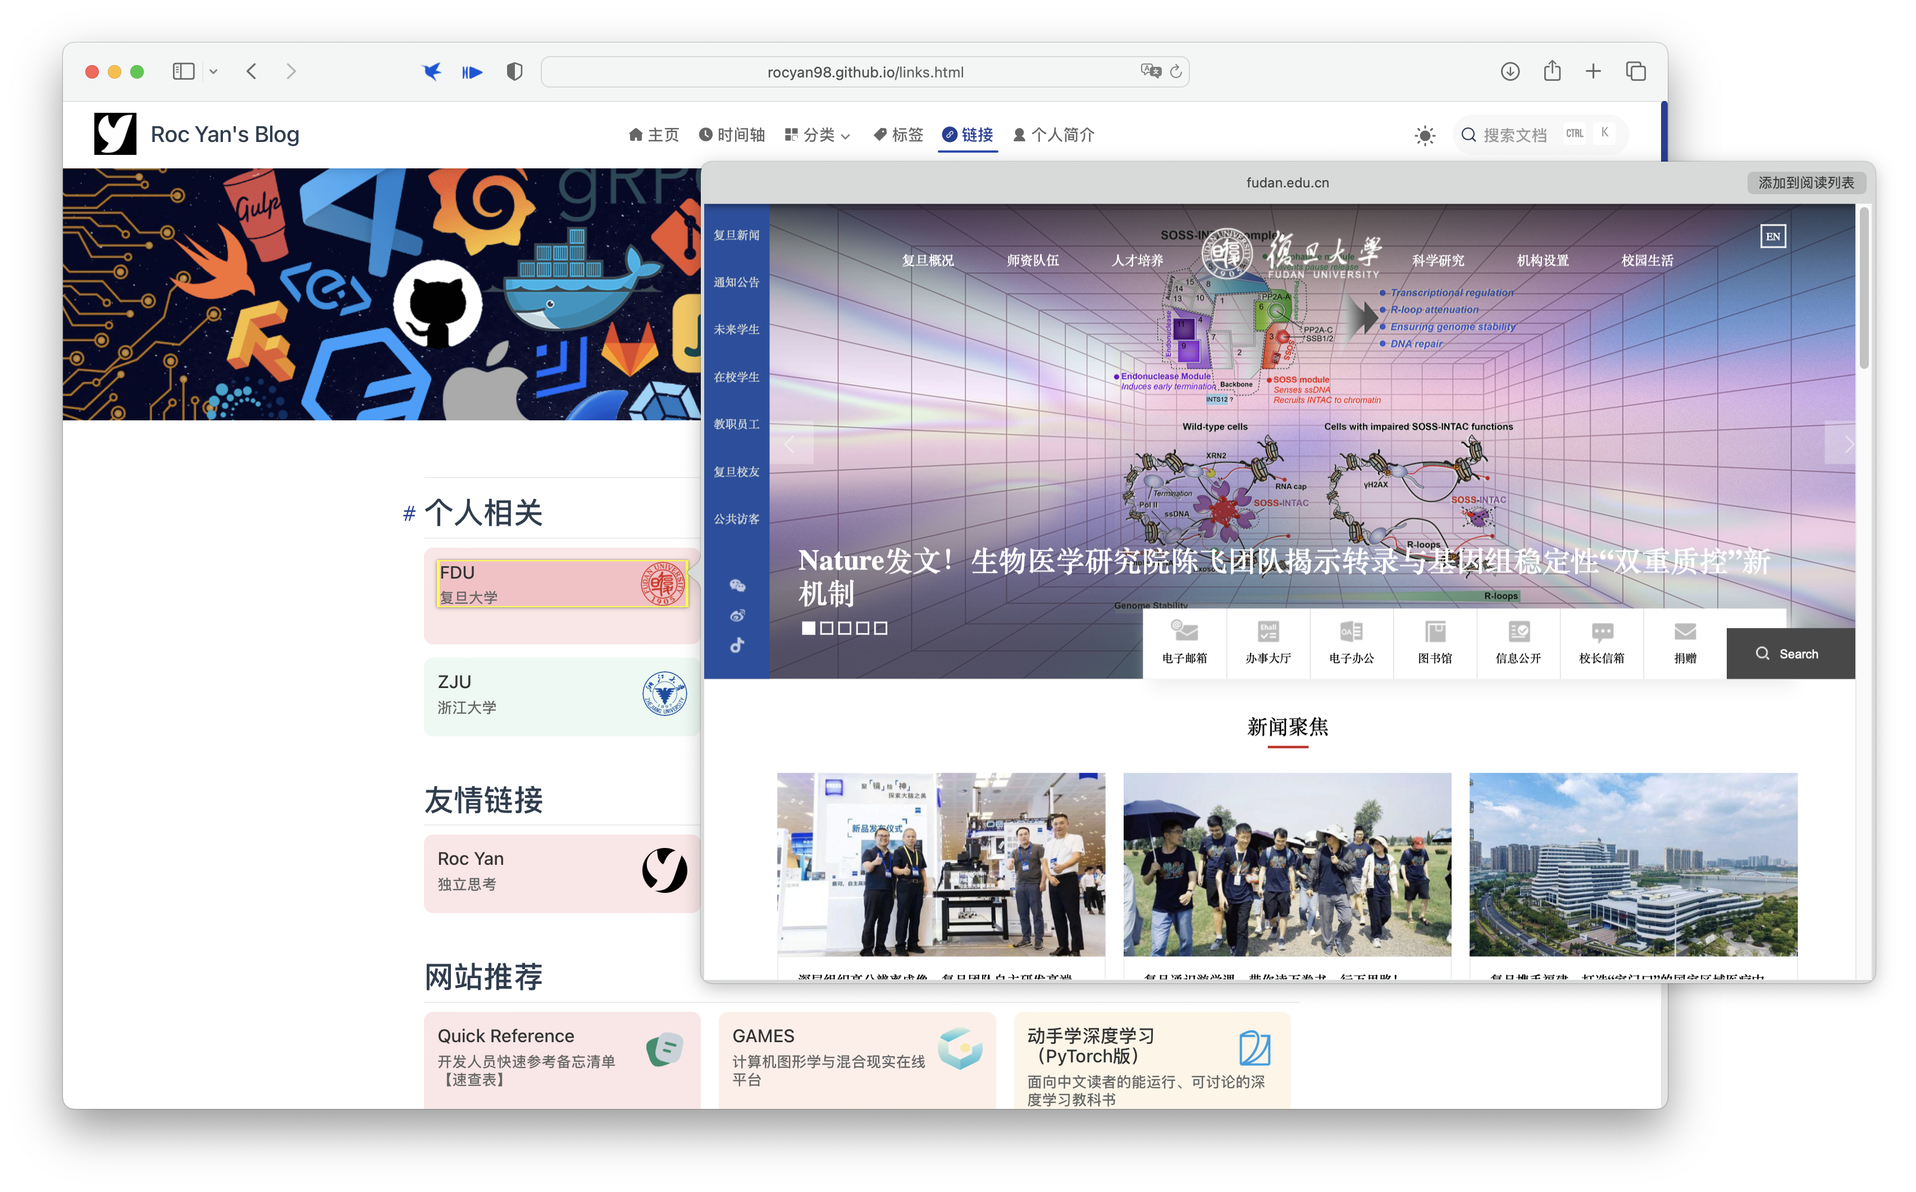Click the 添加到阅读列表 button
1916x1192 pixels.
coord(1805,183)
